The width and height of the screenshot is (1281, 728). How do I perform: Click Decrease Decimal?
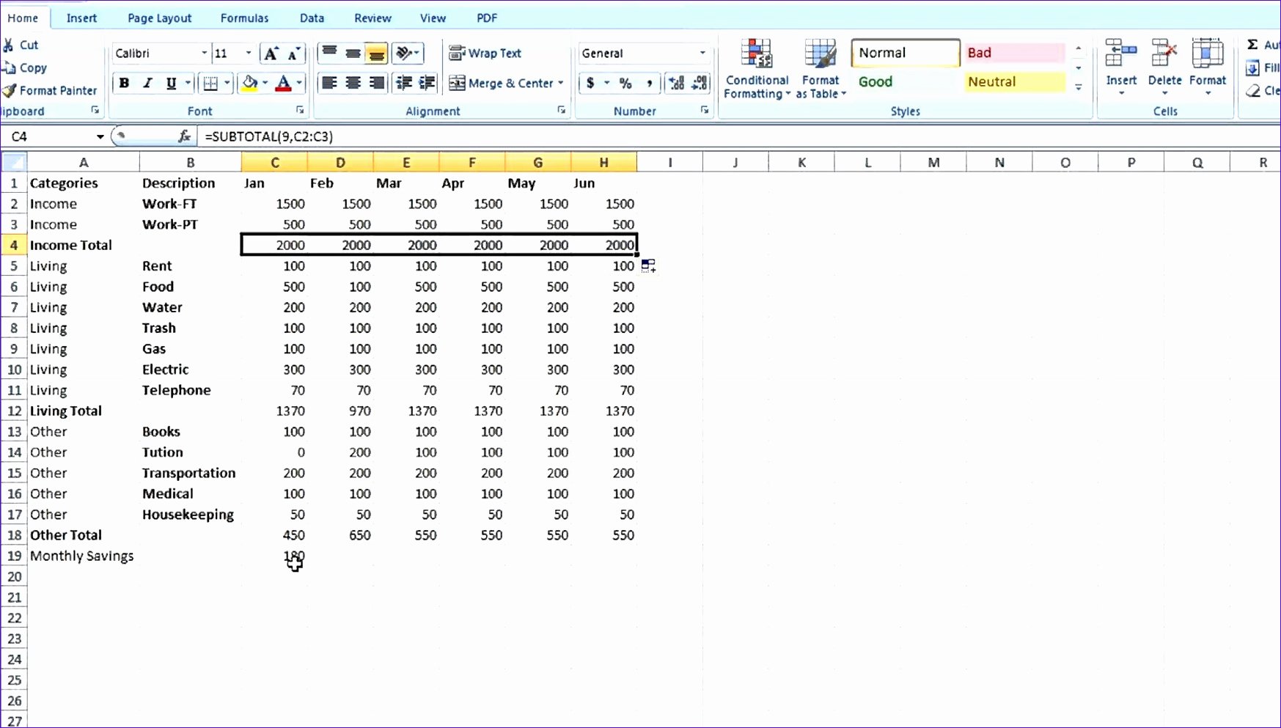(700, 83)
